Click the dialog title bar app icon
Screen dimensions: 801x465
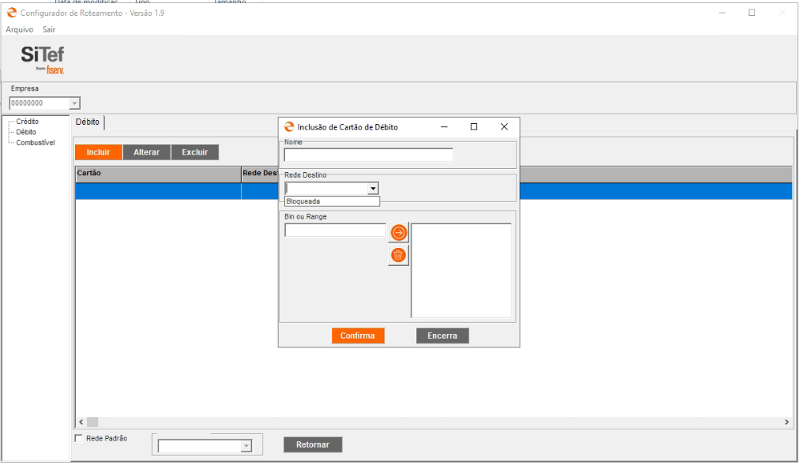click(x=289, y=126)
